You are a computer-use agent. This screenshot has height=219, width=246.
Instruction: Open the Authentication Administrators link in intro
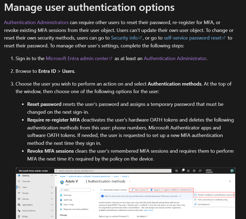click(x=36, y=22)
